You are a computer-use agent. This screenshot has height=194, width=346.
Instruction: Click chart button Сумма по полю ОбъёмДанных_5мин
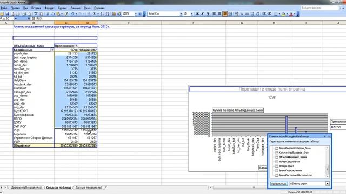(x=238, y=110)
